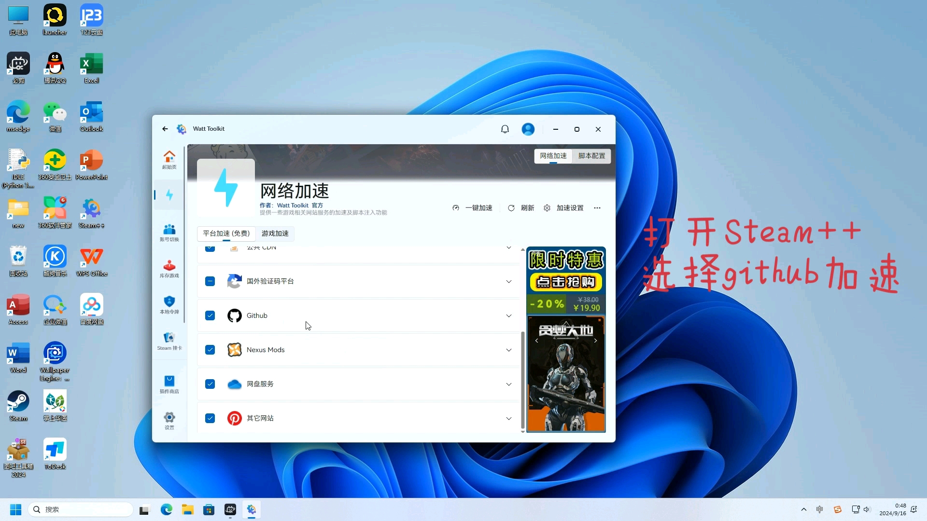Show hidden system tray icons chevron
Screen dimensions: 927x521
[804, 509]
